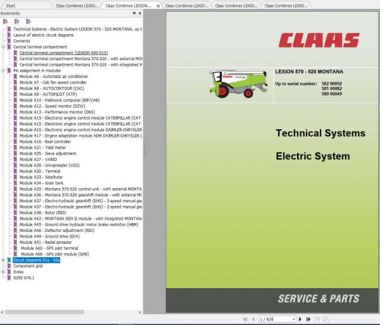Select Module A17 - Engine adaptation module ADM

[x=80, y=136]
